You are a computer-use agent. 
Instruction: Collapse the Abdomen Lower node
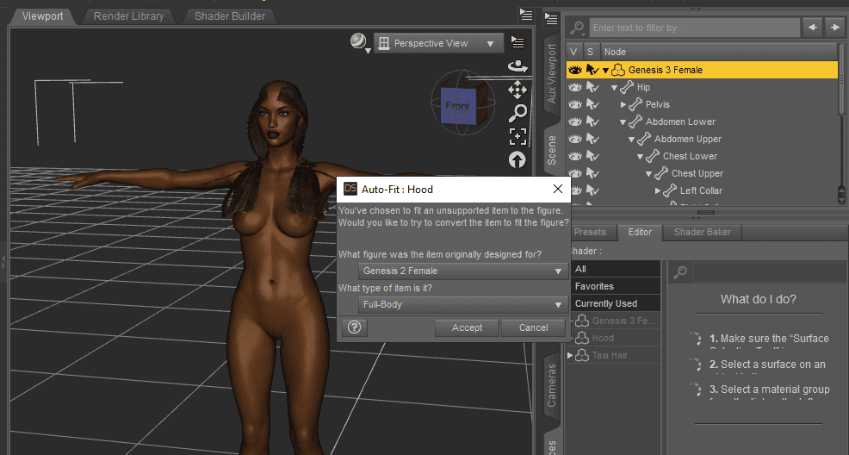coord(623,122)
